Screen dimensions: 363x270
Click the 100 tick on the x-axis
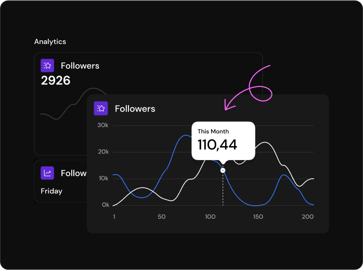(210, 217)
